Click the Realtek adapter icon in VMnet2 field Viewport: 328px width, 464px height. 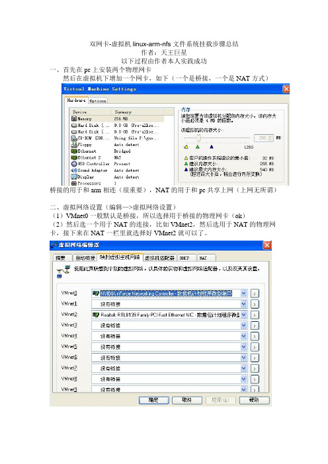pyautogui.click(x=96, y=315)
